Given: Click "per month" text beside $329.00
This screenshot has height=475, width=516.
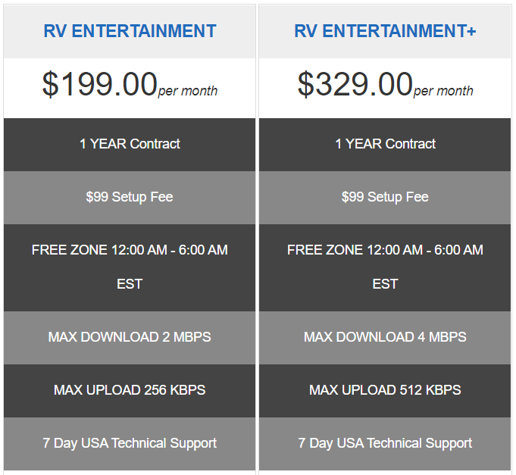Looking at the screenshot, I should coord(443,91).
